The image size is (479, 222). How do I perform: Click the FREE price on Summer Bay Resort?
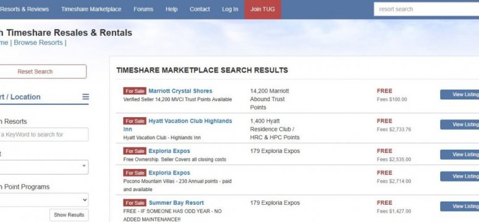pos(384,203)
